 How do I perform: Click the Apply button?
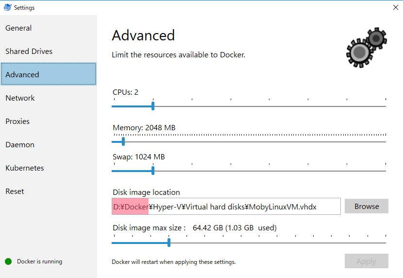pyautogui.click(x=367, y=261)
